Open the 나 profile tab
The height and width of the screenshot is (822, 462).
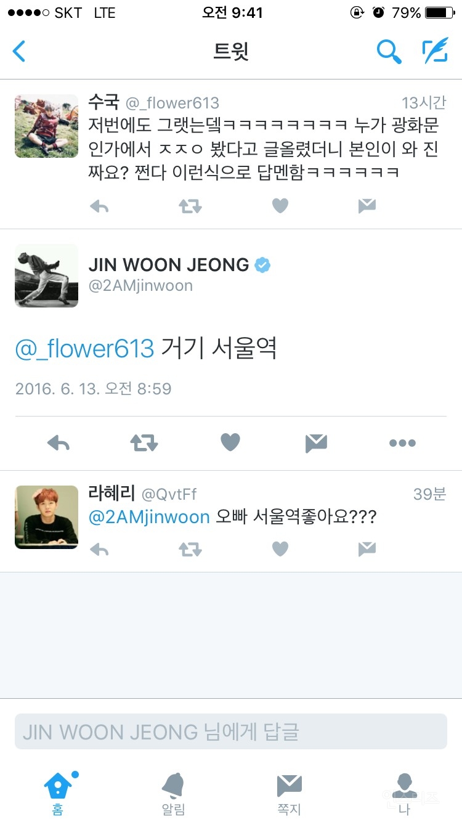(404, 794)
